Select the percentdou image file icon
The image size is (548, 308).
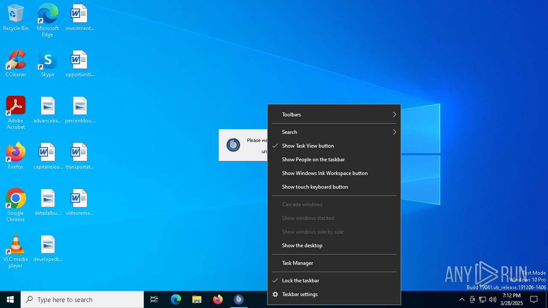point(80,110)
